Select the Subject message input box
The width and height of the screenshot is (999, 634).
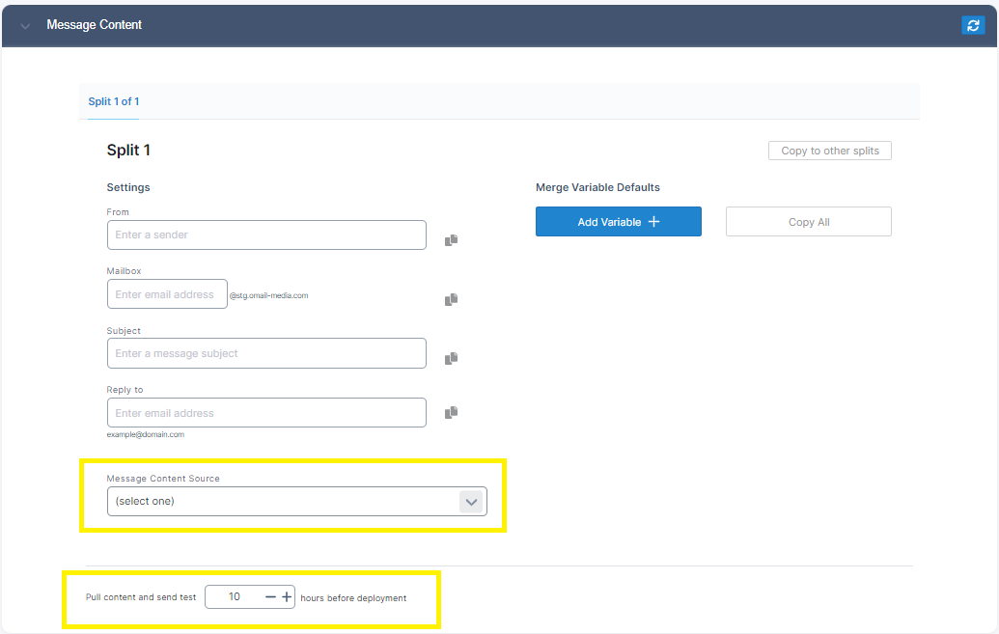[x=266, y=353]
